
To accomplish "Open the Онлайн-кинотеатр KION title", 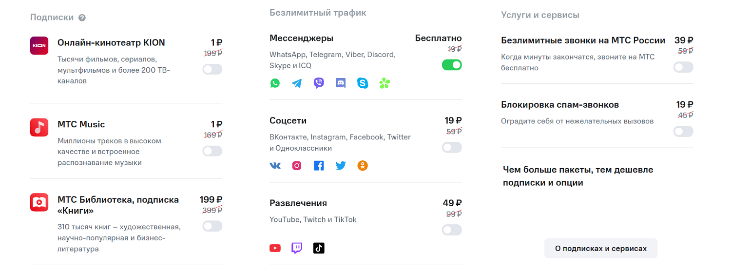I will [111, 43].
